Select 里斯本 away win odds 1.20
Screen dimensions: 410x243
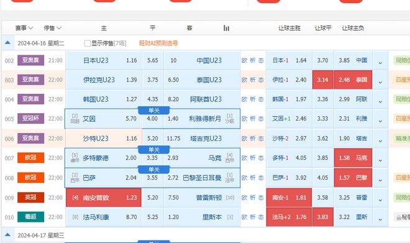[x=202, y=217]
